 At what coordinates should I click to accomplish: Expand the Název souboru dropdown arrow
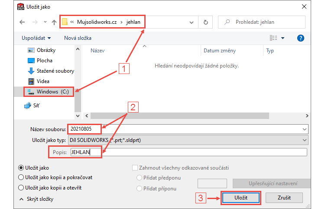click(305, 129)
